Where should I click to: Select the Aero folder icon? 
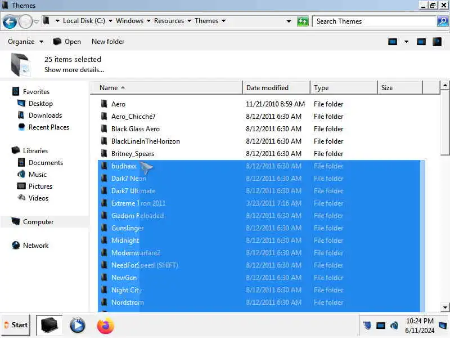click(104, 104)
